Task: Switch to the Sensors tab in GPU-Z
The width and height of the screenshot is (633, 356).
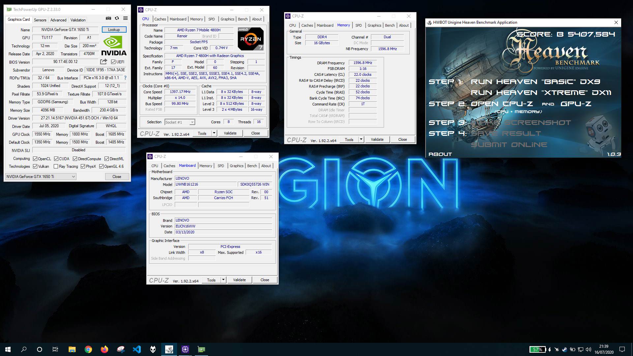Action: click(40, 20)
